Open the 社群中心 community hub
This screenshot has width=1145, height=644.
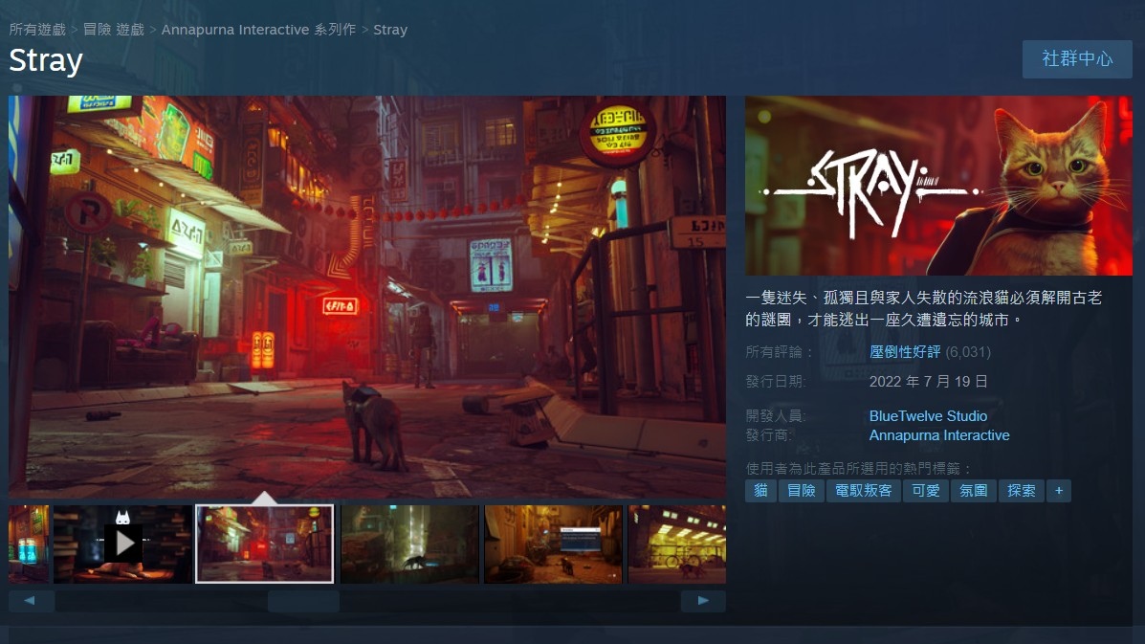click(1077, 59)
